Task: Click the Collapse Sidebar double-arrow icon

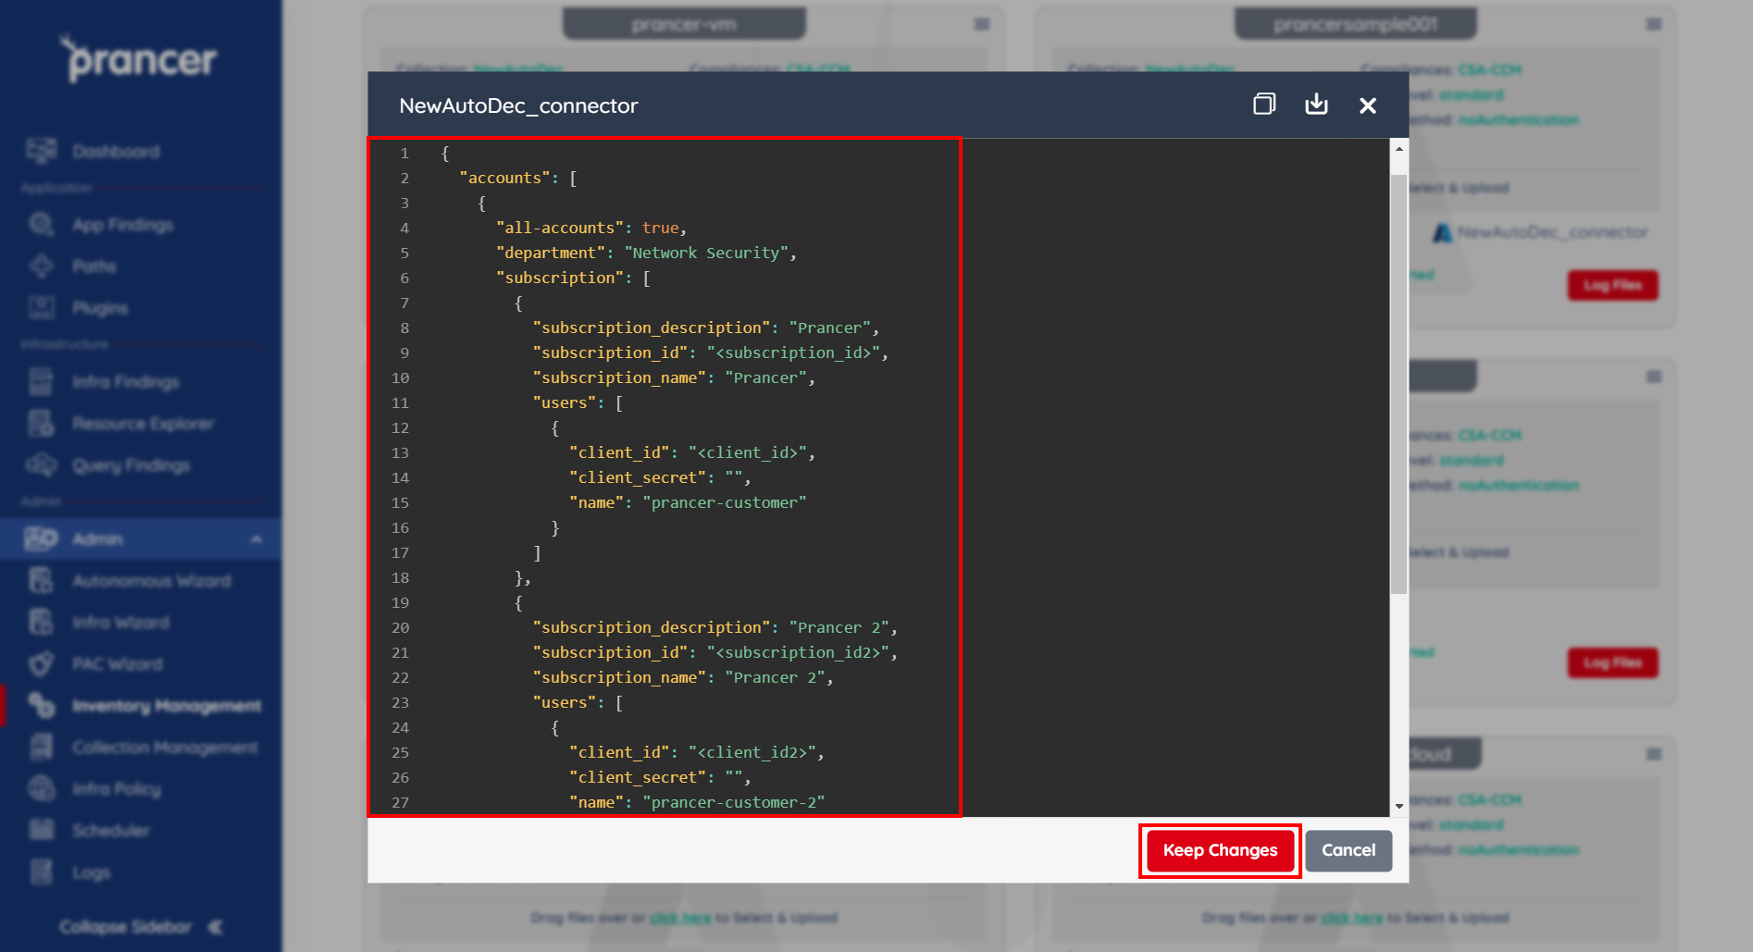Action: (215, 927)
